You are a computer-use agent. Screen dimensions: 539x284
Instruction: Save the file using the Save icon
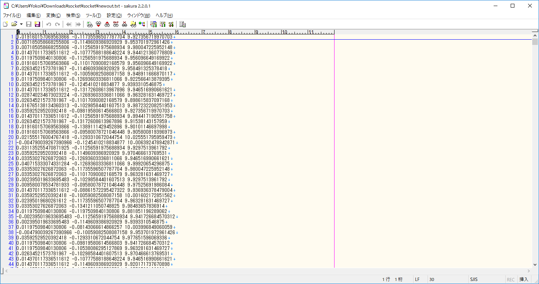tap(29, 24)
